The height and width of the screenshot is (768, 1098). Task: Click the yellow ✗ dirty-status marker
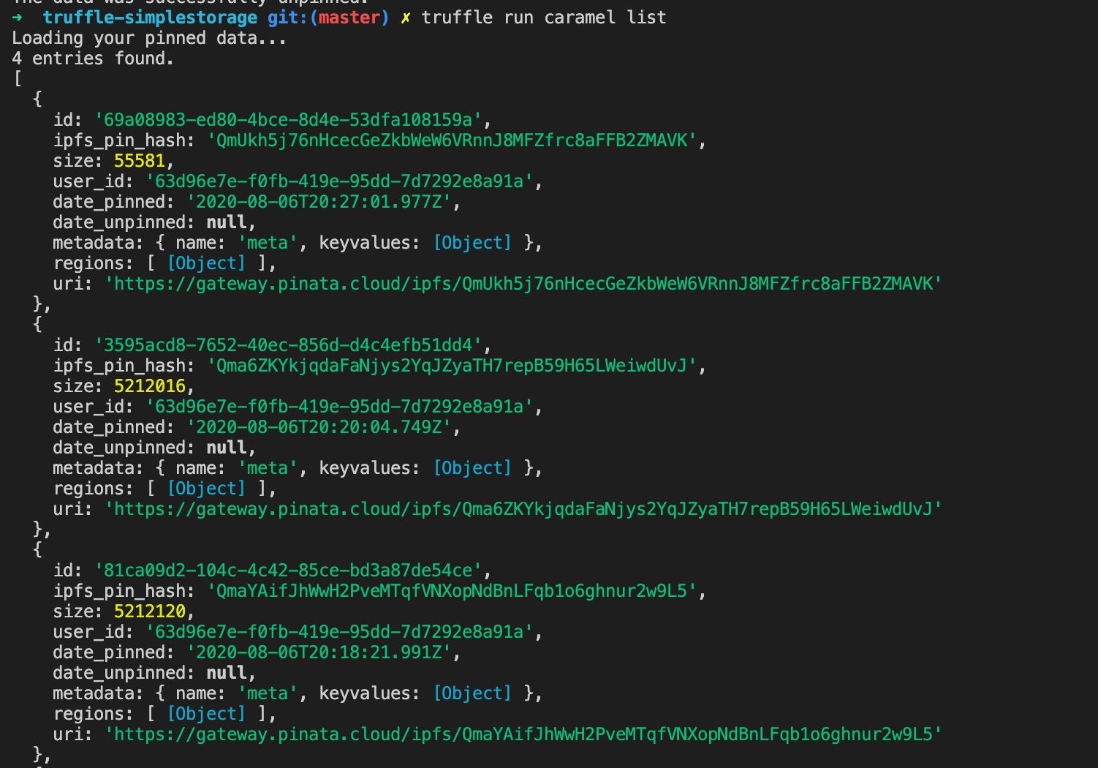pos(406,18)
